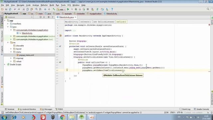Screen dimensions: 213x120
Task: Collapse the res folder node
Action: [x=8, y=43]
